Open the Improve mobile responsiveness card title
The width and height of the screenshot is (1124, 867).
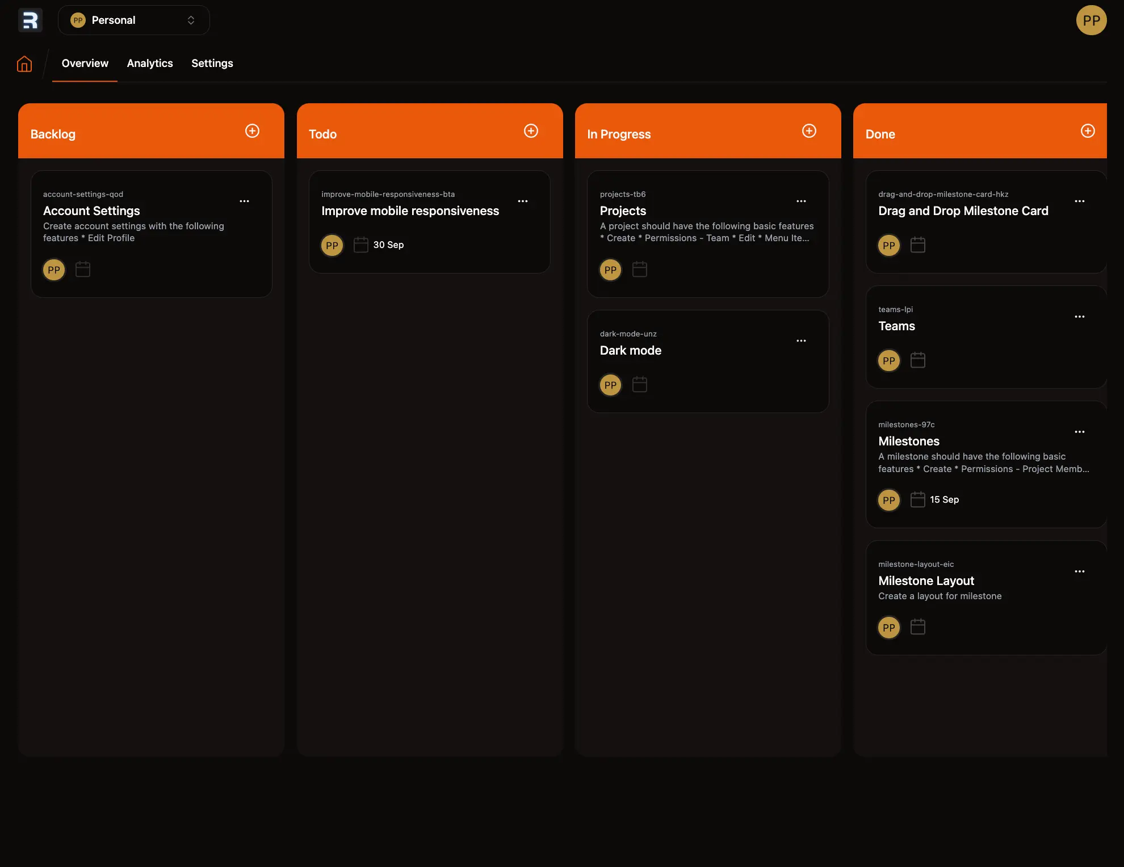[410, 211]
